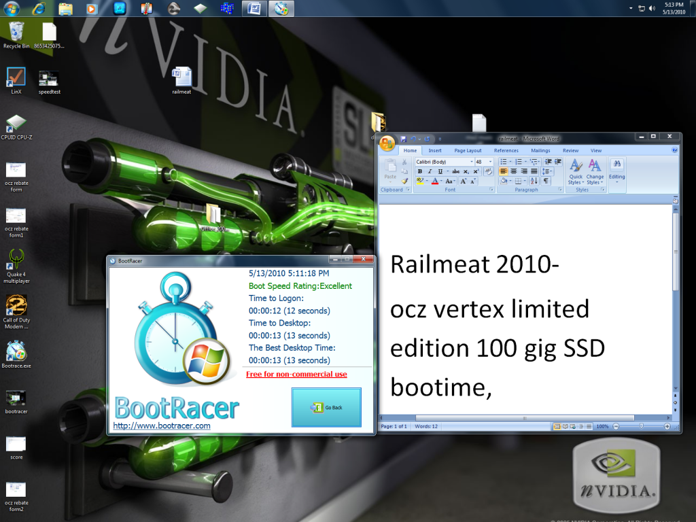The height and width of the screenshot is (522, 696).
Task: Open Font dialog launcher
Action: pyautogui.click(x=491, y=190)
